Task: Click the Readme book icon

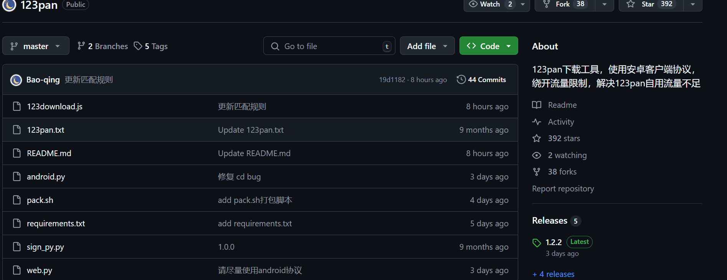Action: tap(537, 105)
